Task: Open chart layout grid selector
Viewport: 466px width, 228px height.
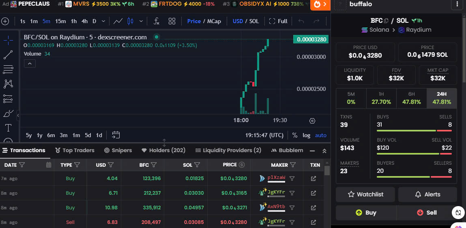Action: (172, 21)
